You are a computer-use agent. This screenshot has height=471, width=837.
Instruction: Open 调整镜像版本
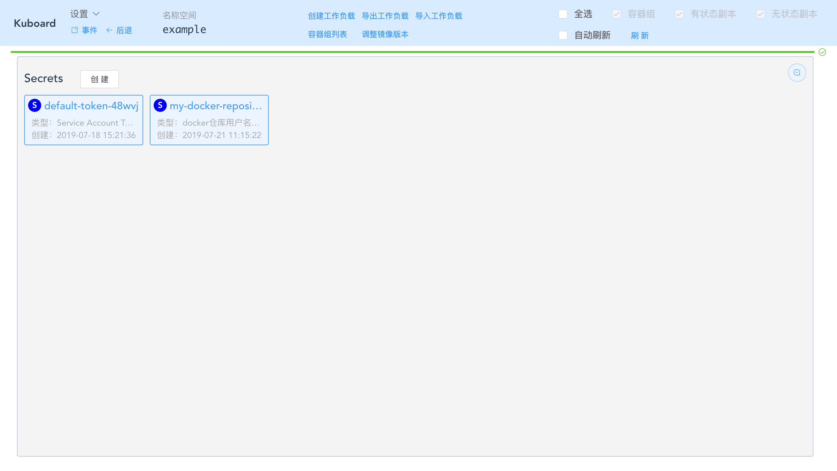385,34
